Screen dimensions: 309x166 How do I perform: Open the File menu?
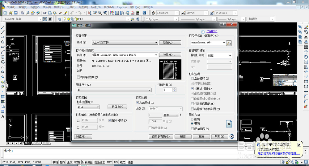click(x=11, y=7)
